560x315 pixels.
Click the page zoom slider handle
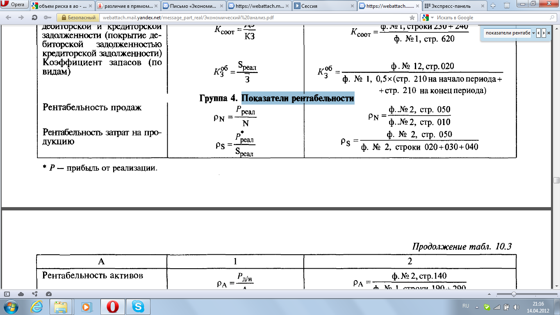[514, 294]
